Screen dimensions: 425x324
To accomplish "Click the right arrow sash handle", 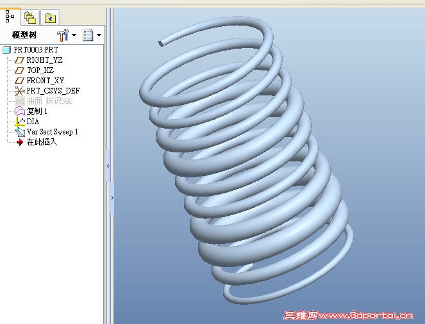I will 112,198.
